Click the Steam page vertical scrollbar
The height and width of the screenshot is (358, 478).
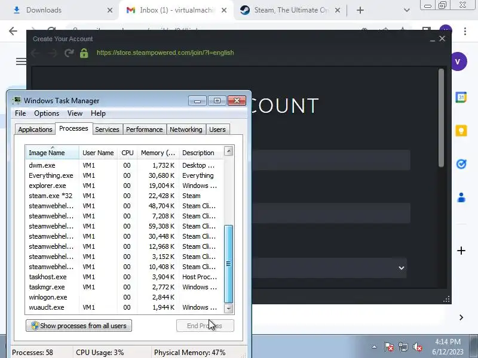[x=441, y=118]
